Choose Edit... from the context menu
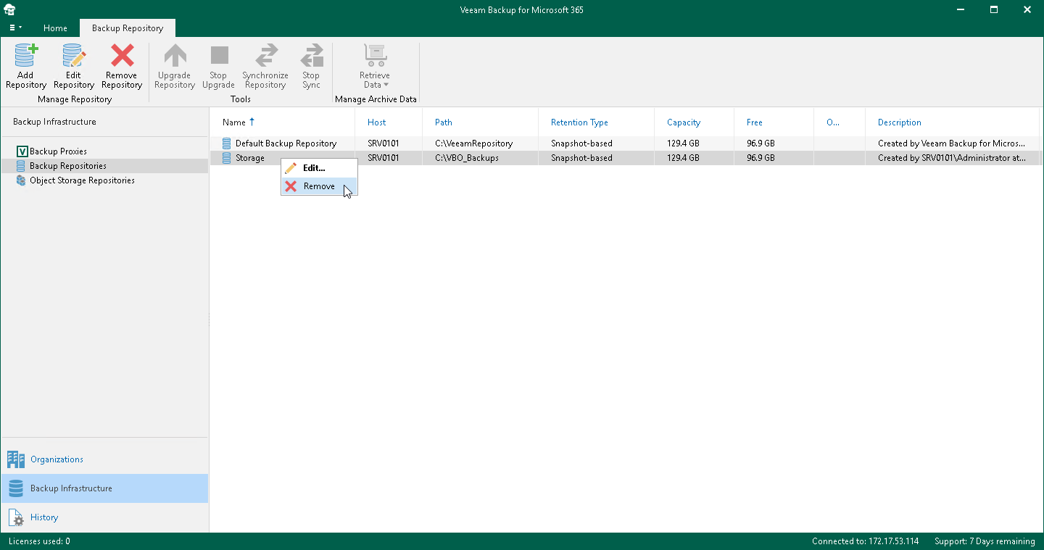This screenshot has width=1044, height=550. point(319,168)
